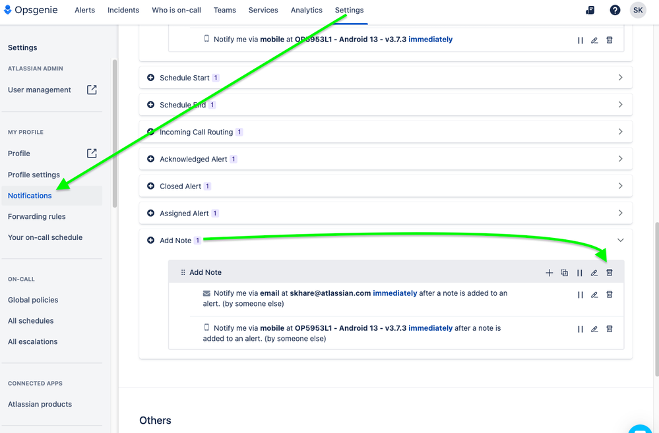Delete the top mobile notification step
This screenshot has width=659, height=433.
(x=609, y=40)
